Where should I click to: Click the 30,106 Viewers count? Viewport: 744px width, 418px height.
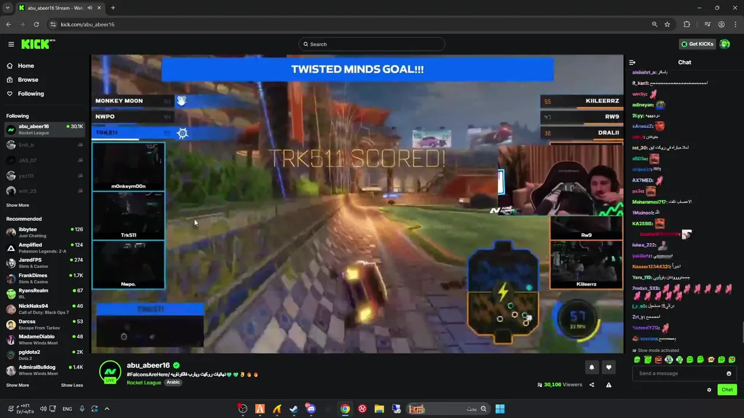click(x=560, y=384)
